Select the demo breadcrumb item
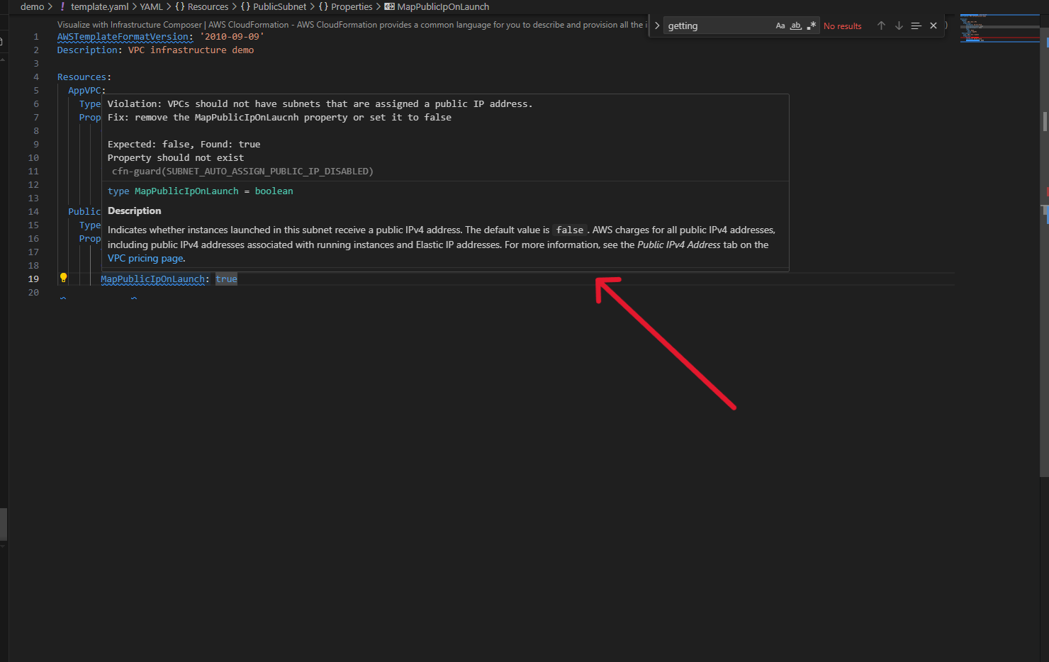Image resolution: width=1049 pixels, height=662 pixels. coord(32,6)
